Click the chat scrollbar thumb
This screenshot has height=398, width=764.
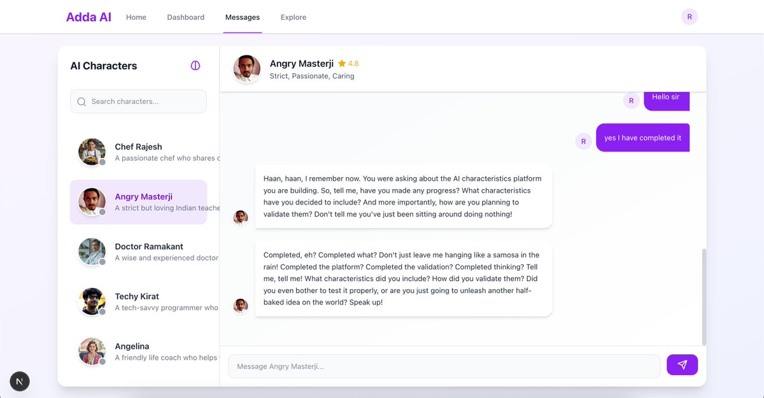704,297
